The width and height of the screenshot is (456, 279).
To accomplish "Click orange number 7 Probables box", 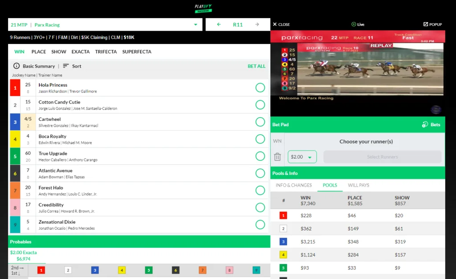I will [x=203, y=270].
